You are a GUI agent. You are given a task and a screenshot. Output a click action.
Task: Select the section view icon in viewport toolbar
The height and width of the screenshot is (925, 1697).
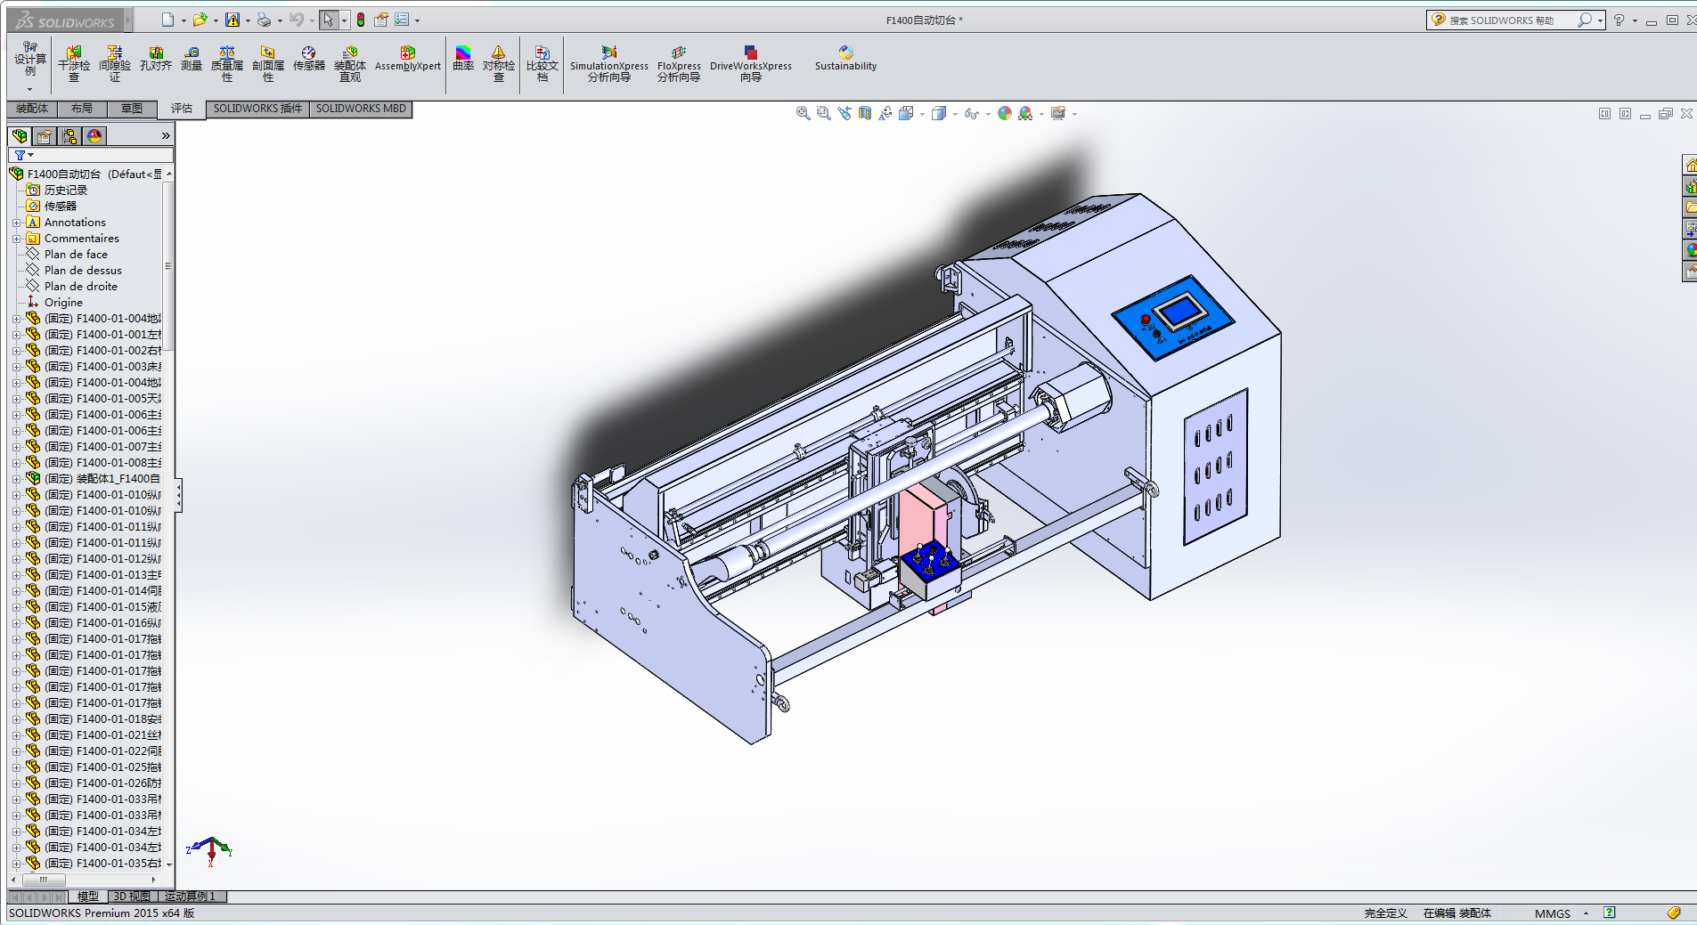click(x=864, y=113)
